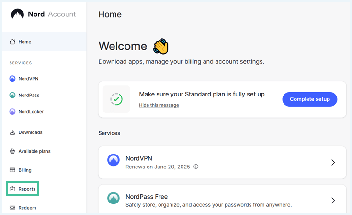Click the NordPass logo in Services card
Screen dimensions: 352x215
click(114, 198)
